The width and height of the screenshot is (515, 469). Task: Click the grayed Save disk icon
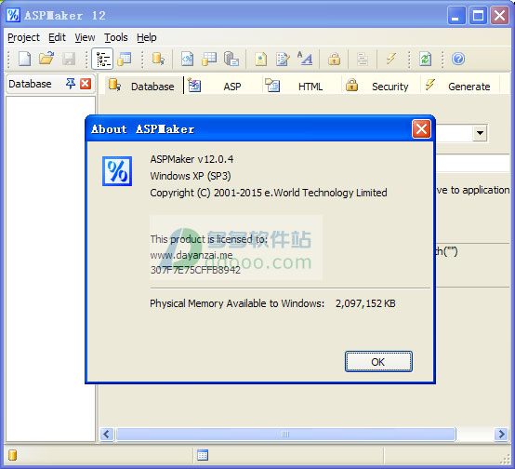tap(69, 60)
